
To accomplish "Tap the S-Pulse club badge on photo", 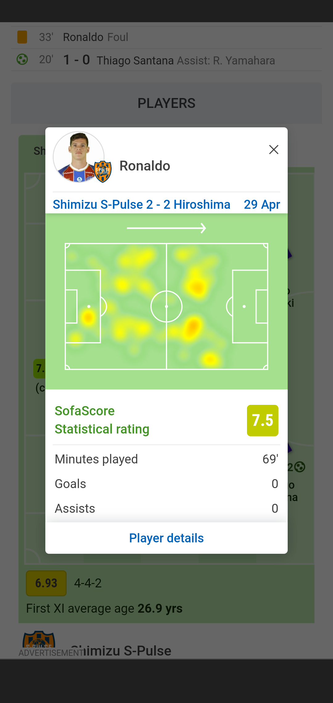I will [103, 171].
